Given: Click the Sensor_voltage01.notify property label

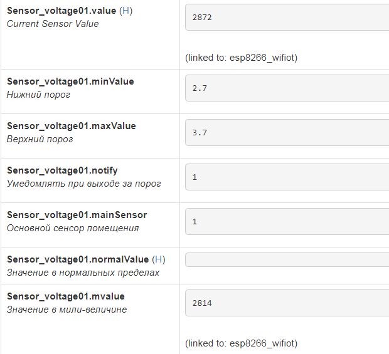Looking at the screenshot, I should (x=62, y=170).
